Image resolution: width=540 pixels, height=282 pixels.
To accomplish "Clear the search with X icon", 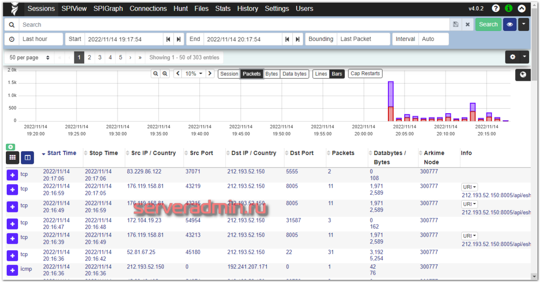I will tap(468, 25).
